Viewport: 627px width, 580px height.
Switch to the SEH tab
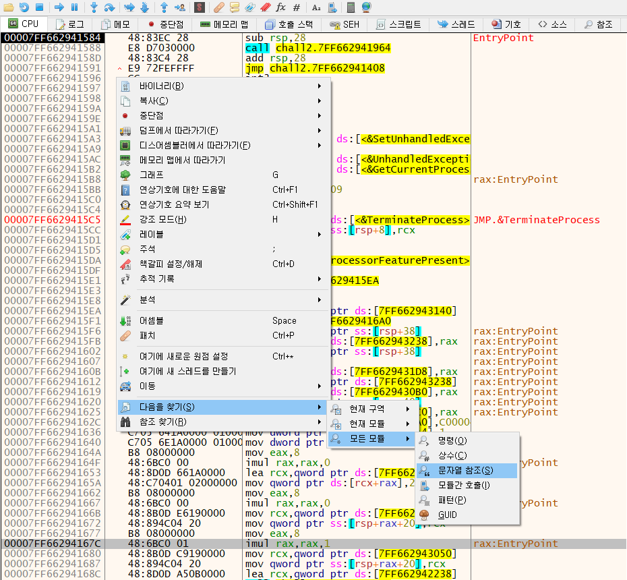345,24
